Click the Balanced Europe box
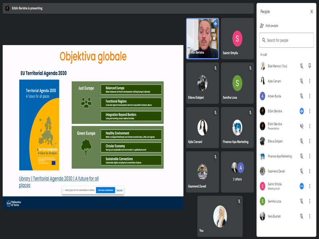 131,90
